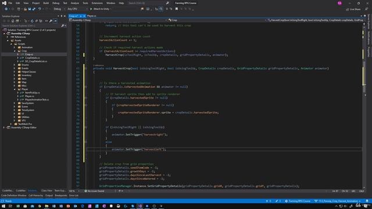Expand the TimeSystem folder
The image size is (372, 209).
click(15, 110)
